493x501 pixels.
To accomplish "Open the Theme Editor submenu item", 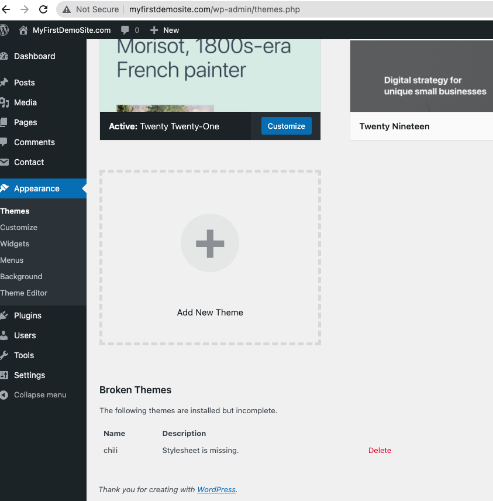I will [x=23, y=293].
